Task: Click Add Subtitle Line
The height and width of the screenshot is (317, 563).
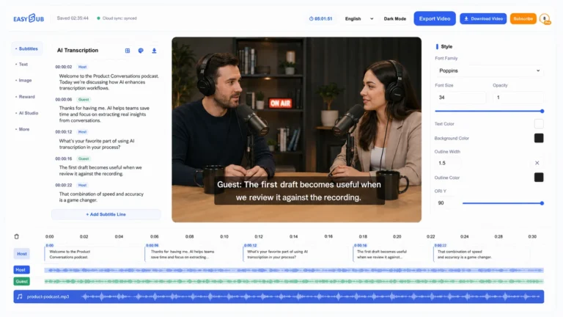Action: 106,214
